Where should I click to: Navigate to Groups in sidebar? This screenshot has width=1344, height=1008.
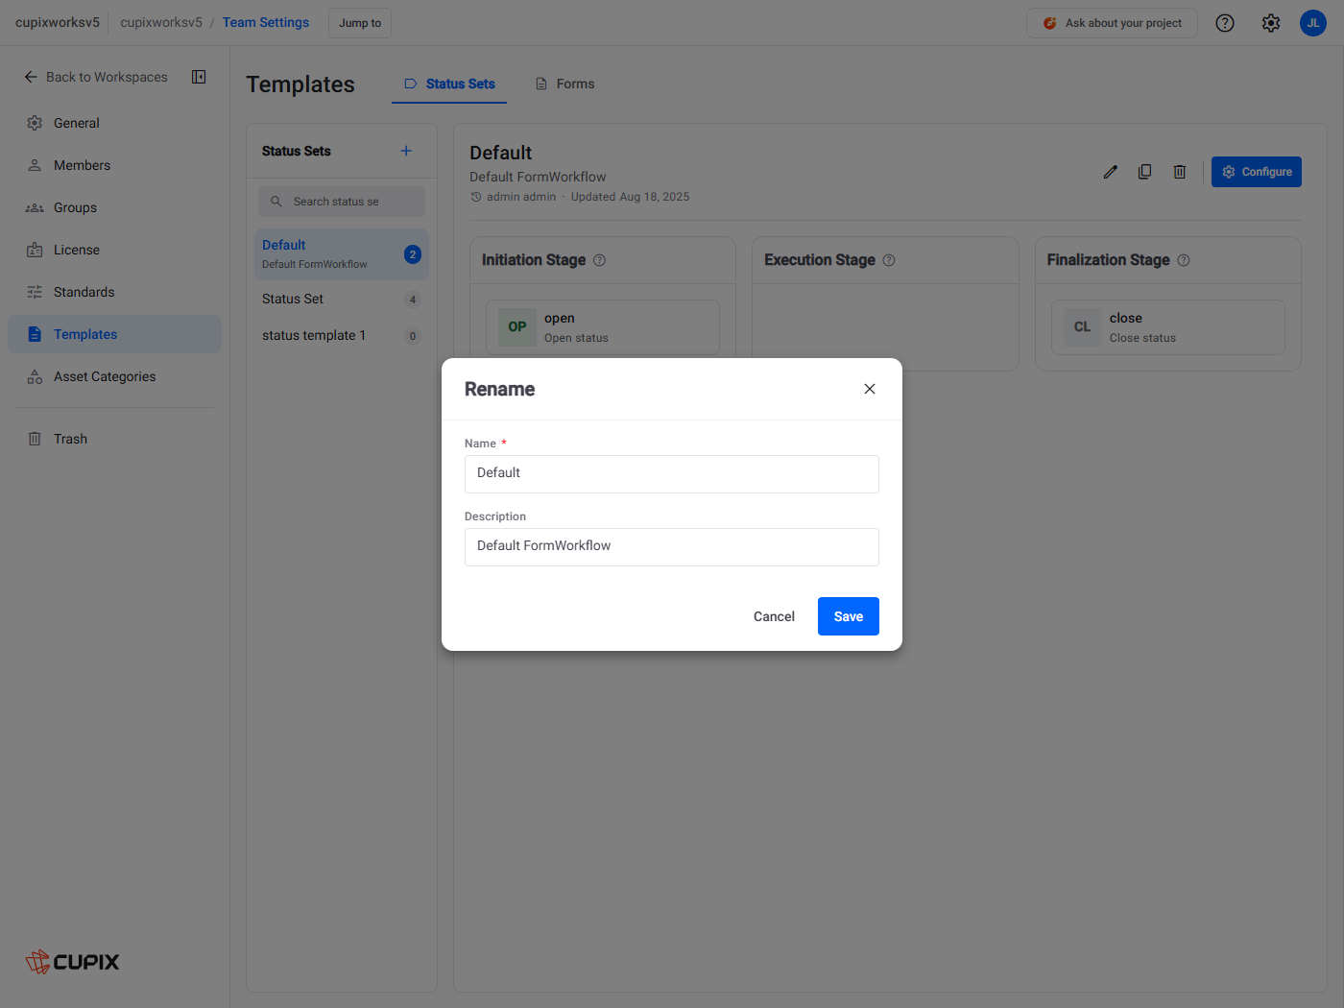pos(115,207)
